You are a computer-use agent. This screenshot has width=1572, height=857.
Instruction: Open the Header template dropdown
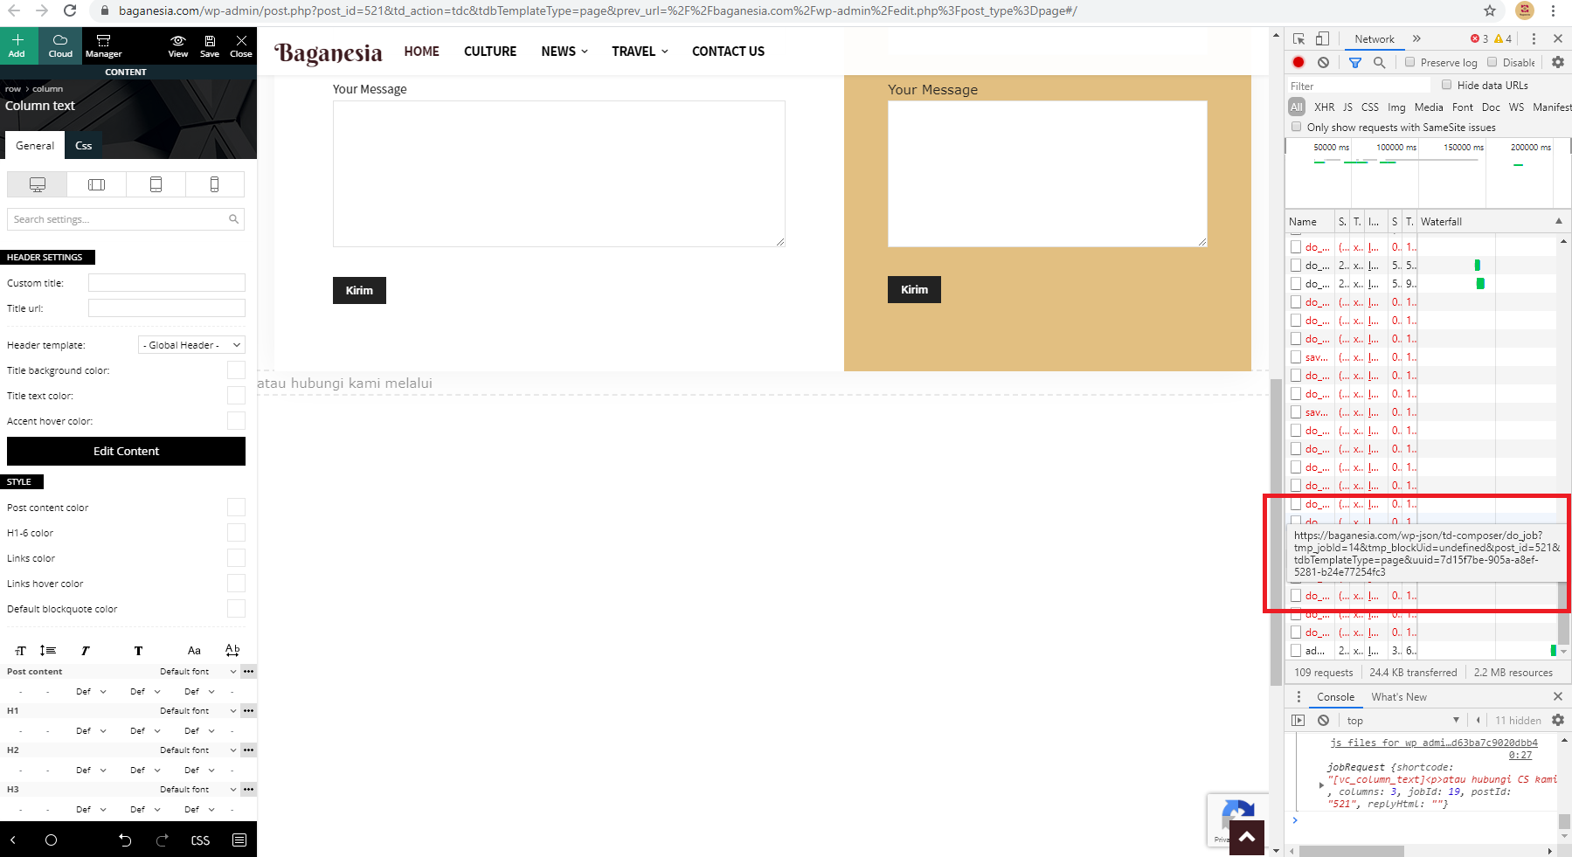pos(191,345)
